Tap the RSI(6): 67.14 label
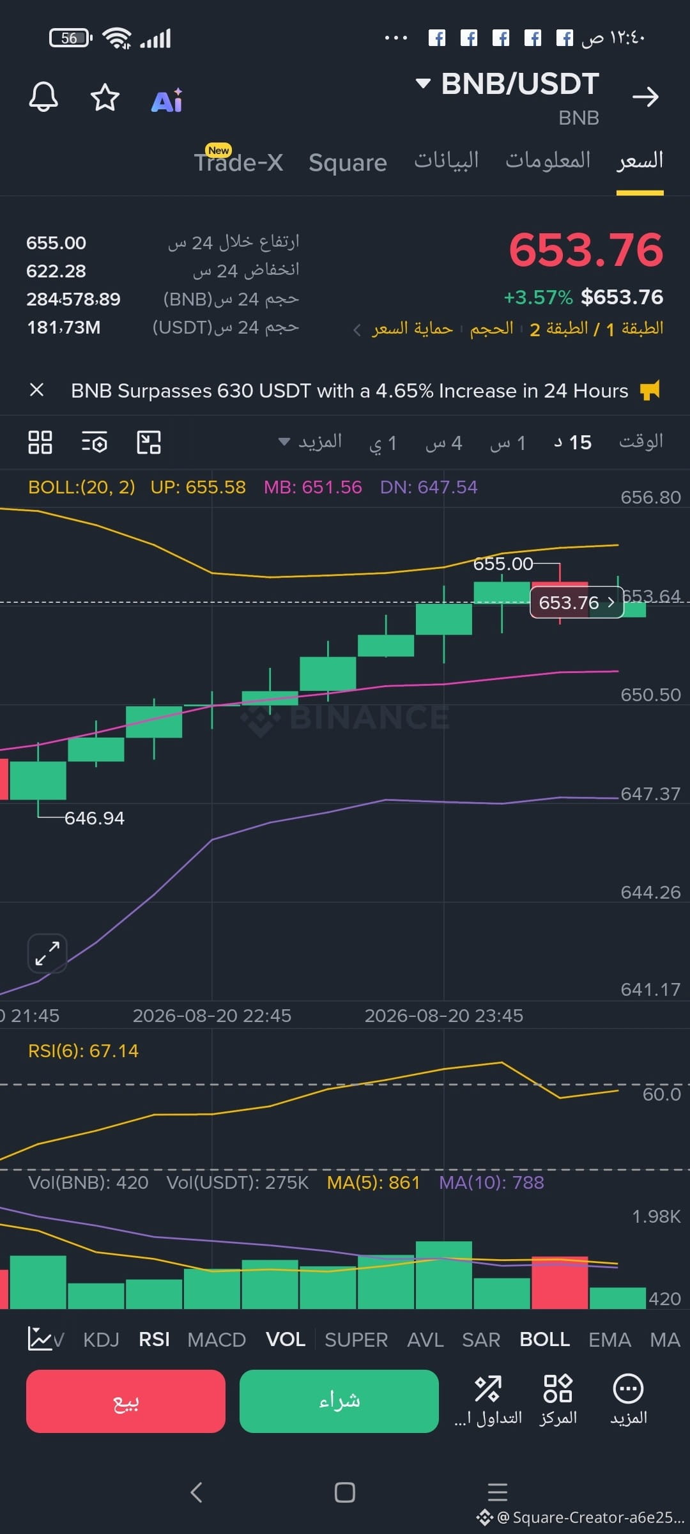Image resolution: width=690 pixels, height=1534 pixels. pyautogui.click(x=83, y=1051)
